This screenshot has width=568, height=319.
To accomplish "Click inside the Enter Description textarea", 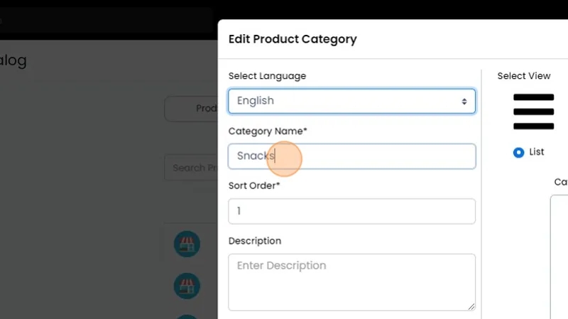I will [351, 281].
